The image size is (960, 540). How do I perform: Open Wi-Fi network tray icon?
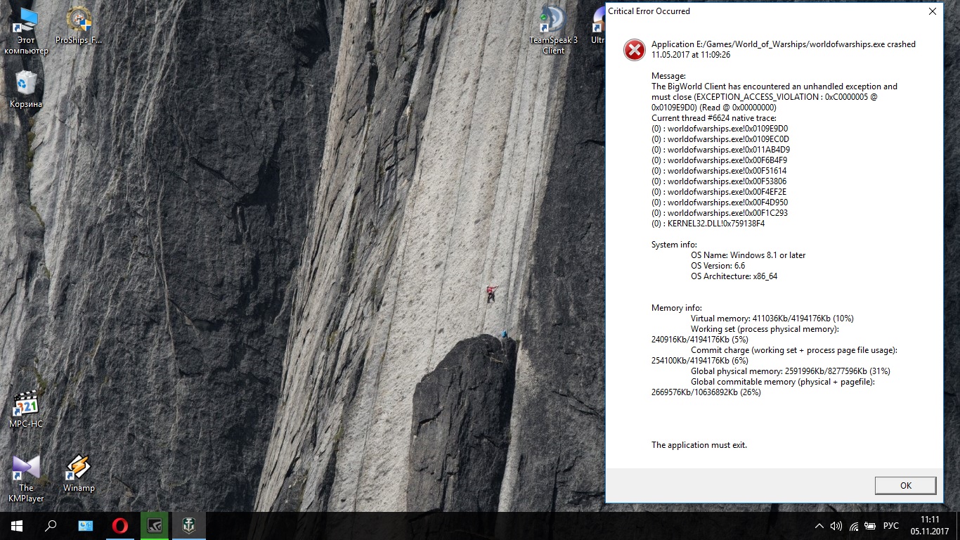[x=854, y=526]
